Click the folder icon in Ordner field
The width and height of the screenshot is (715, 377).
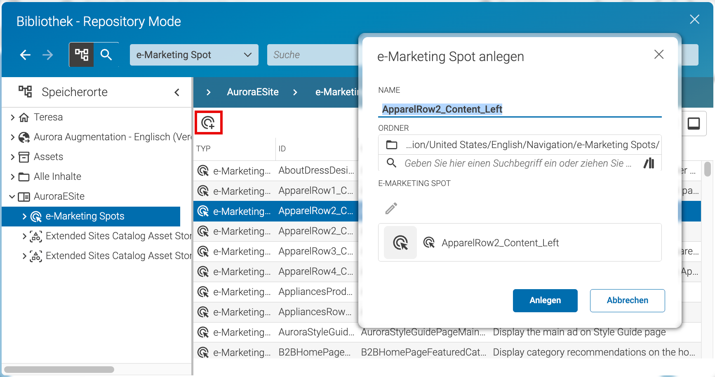click(x=392, y=145)
